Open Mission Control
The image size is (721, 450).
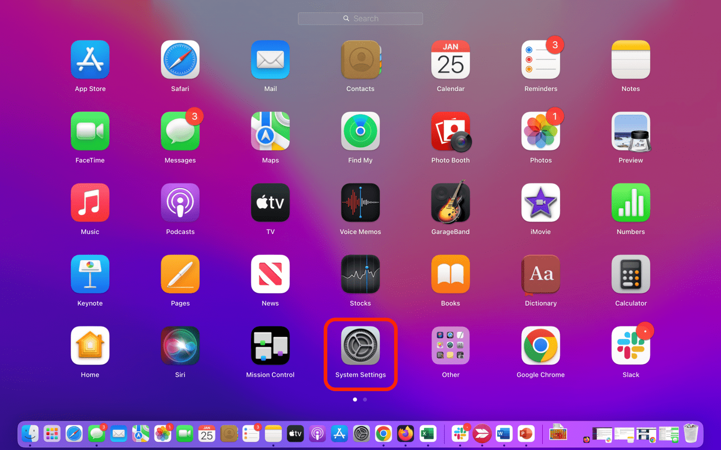pyautogui.click(x=270, y=345)
